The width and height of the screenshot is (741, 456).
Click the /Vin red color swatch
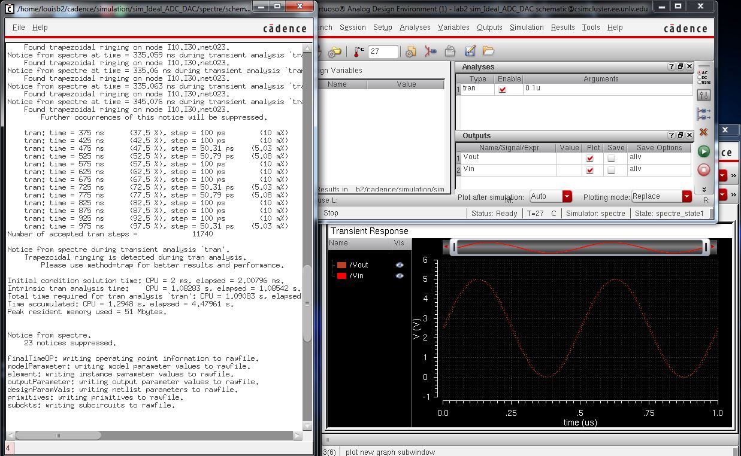pos(341,276)
